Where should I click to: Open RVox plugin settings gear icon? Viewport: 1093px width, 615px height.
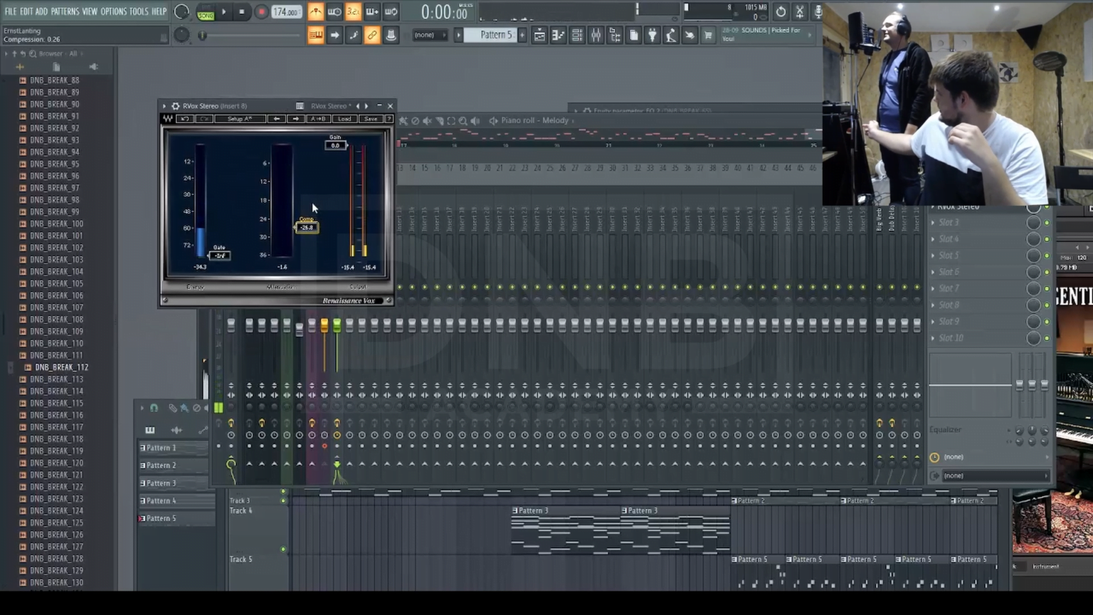pyautogui.click(x=175, y=106)
